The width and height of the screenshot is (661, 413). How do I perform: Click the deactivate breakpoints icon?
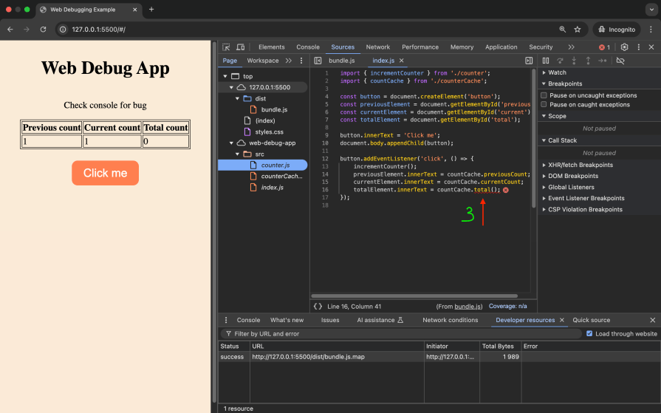pyautogui.click(x=620, y=61)
